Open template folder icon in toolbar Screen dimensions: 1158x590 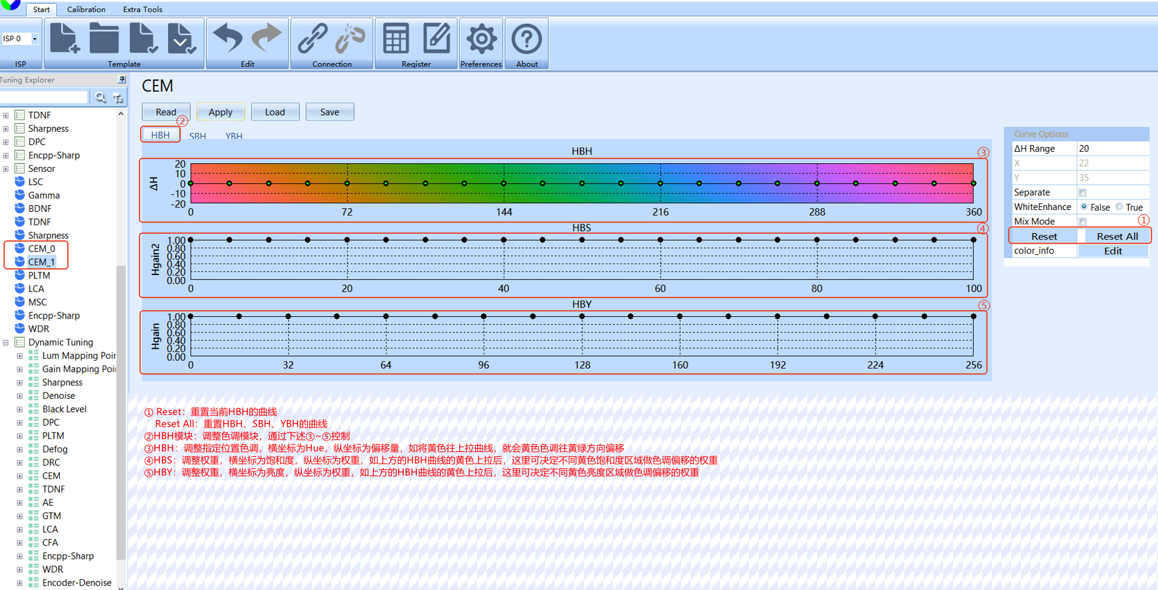tap(104, 39)
